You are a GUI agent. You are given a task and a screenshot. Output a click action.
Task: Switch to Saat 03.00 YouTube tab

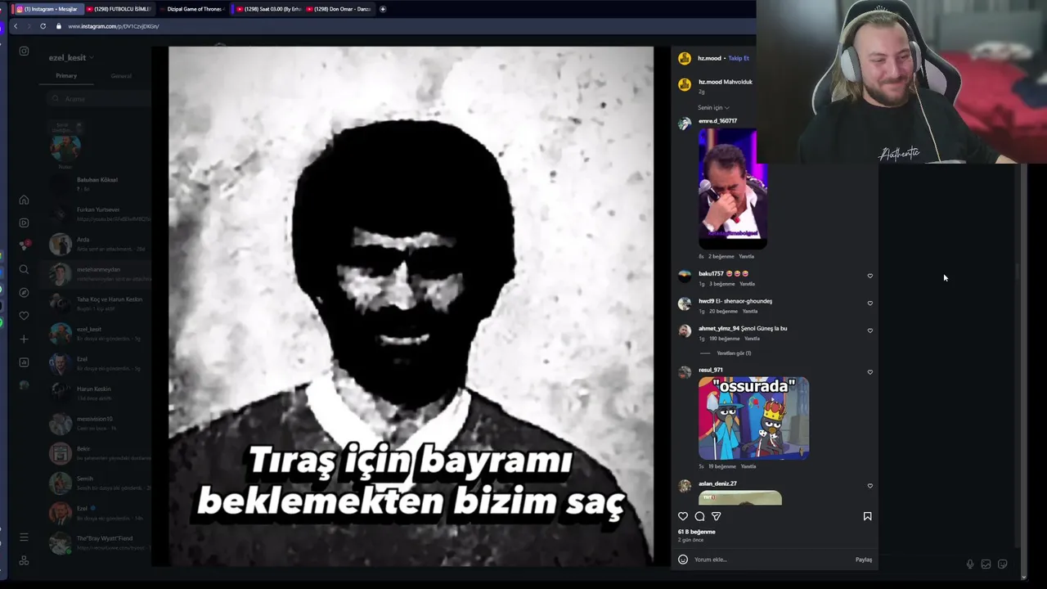(x=268, y=9)
